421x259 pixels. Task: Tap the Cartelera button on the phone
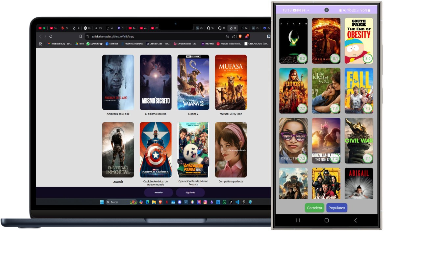[314, 208]
